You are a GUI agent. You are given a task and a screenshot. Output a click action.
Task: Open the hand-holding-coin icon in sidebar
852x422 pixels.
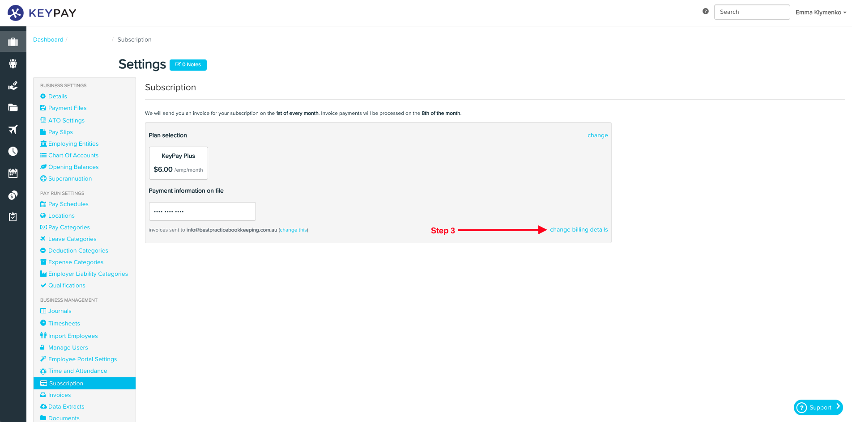(x=13, y=85)
